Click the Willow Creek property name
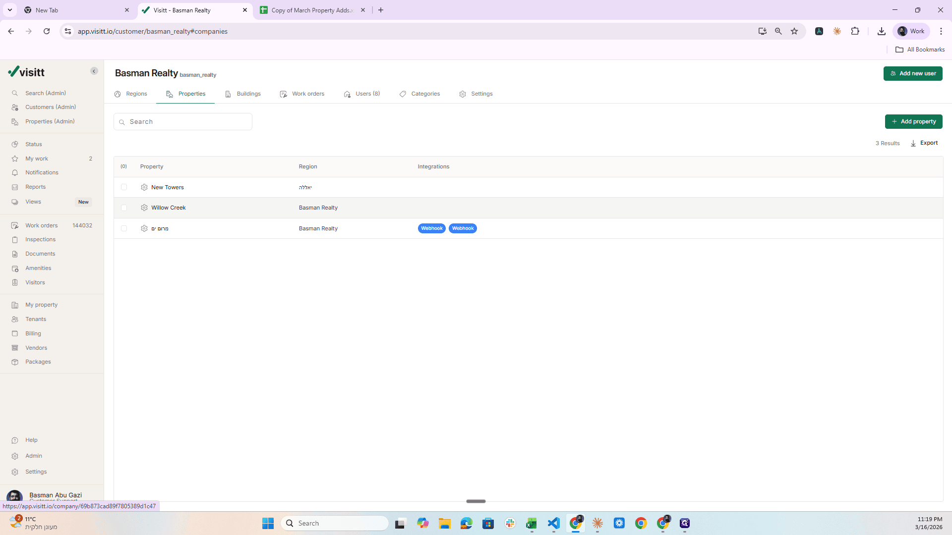The height and width of the screenshot is (535, 952). click(x=169, y=208)
